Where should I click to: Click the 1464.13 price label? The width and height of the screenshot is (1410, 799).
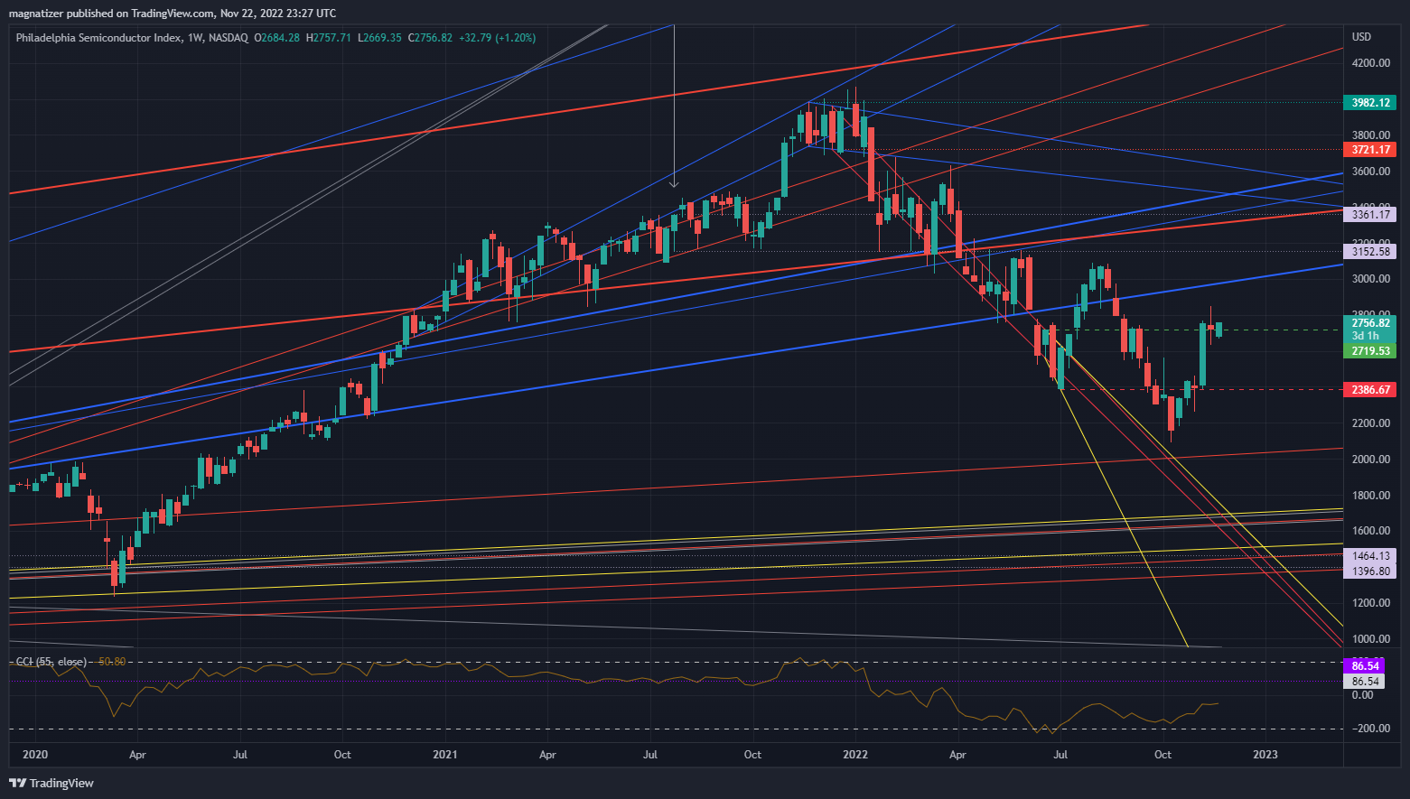(x=1369, y=556)
